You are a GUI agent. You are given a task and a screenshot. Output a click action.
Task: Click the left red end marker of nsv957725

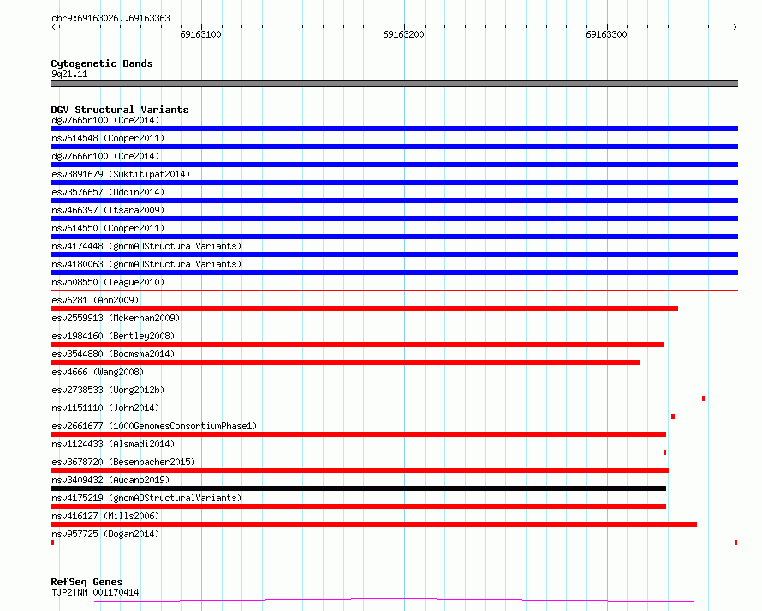pos(52,542)
